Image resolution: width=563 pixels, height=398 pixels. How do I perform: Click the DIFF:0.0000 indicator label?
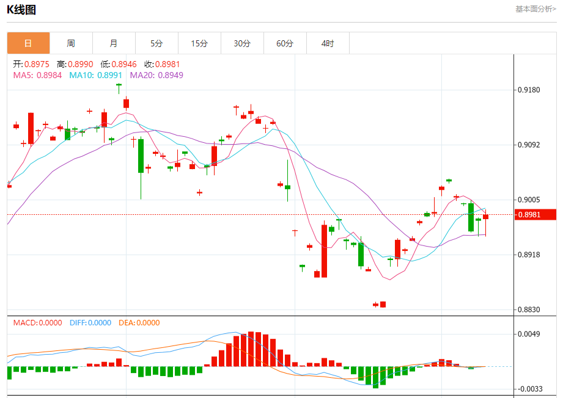[x=90, y=323]
